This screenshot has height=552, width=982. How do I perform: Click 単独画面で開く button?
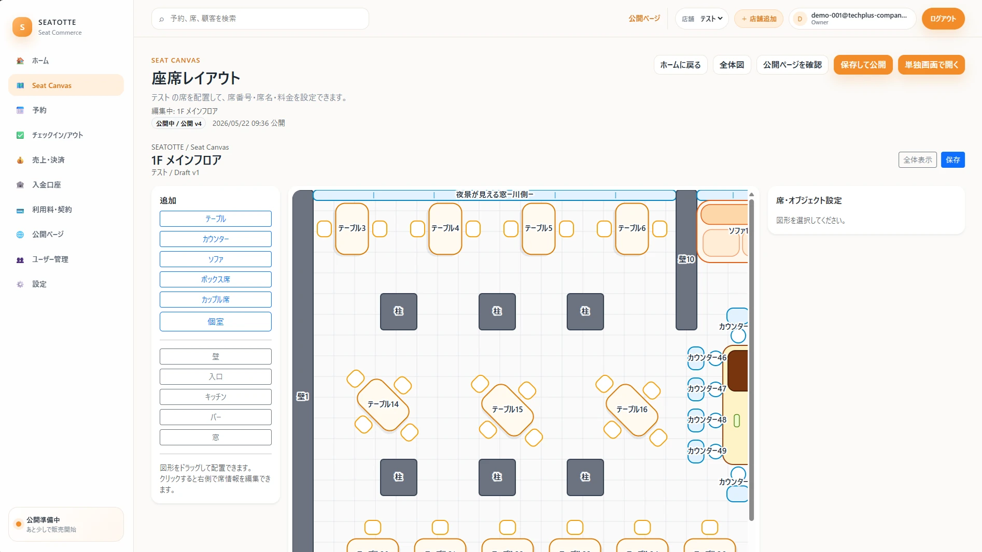pos(931,65)
